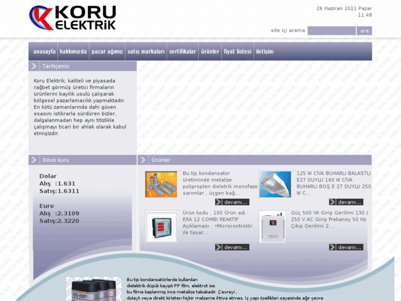Open satış markaları menu item
The width and height of the screenshot is (401, 301).
[146, 51]
